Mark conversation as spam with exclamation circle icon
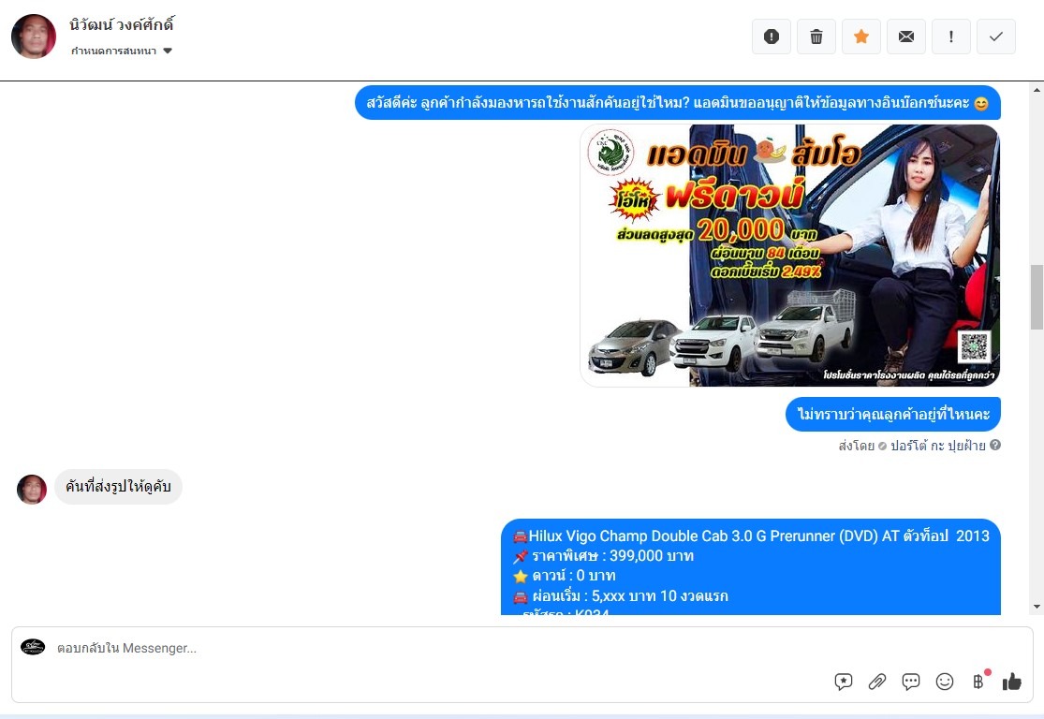This screenshot has height=719, width=1044. (771, 37)
